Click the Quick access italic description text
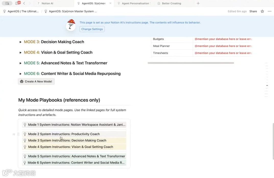The image size is (274, 178). coord(72,113)
